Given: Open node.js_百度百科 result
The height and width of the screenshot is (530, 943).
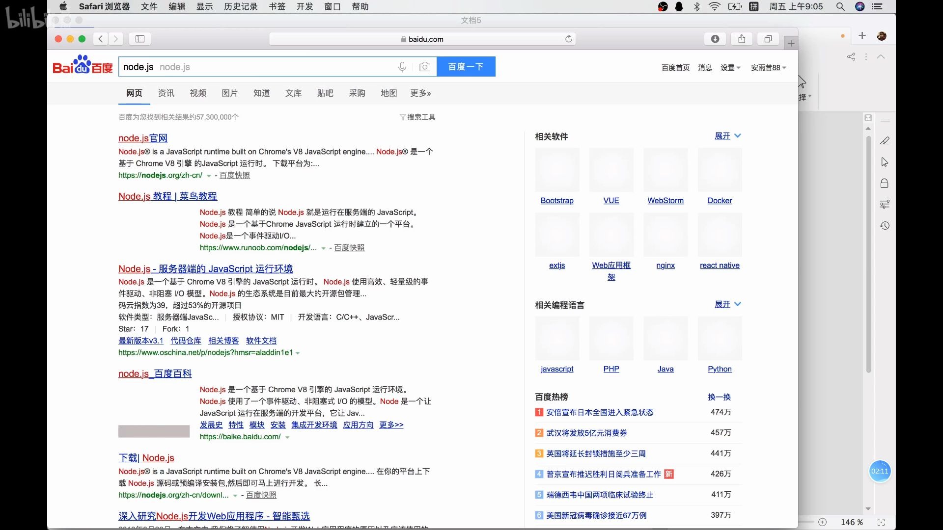Looking at the screenshot, I should (x=155, y=374).
